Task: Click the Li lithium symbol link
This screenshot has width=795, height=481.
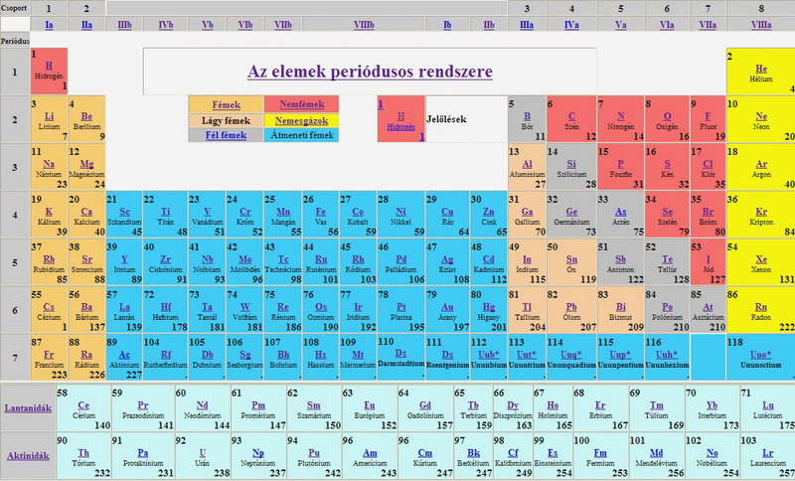Action: coord(49,116)
